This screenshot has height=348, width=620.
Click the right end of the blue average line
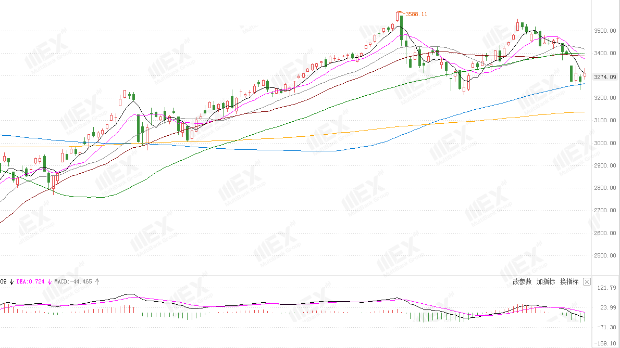[x=583, y=84]
